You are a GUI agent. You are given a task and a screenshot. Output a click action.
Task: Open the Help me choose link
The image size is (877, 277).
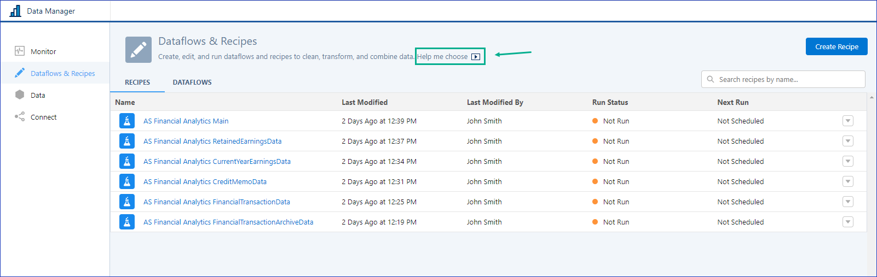click(x=442, y=56)
